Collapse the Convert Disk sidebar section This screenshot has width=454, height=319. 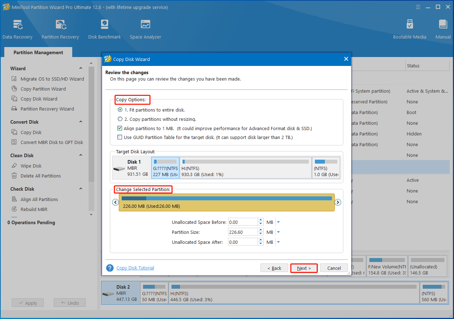click(x=81, y=122)
